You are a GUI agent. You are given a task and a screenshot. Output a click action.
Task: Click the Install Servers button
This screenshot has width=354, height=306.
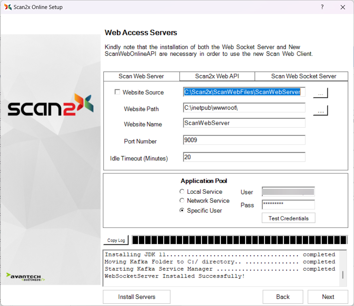[x=136, y=297]
